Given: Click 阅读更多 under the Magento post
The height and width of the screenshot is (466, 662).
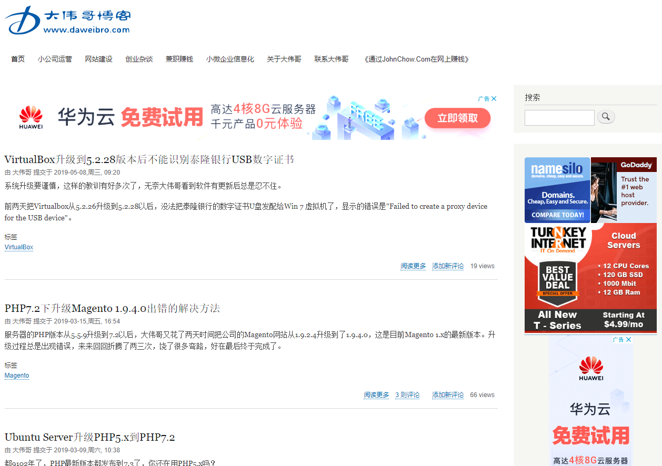Looking at the screenshot, I should point(376,395).
